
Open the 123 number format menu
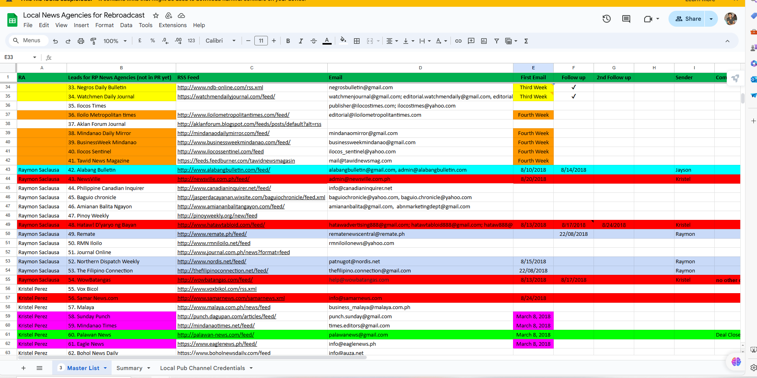[191, 41]
